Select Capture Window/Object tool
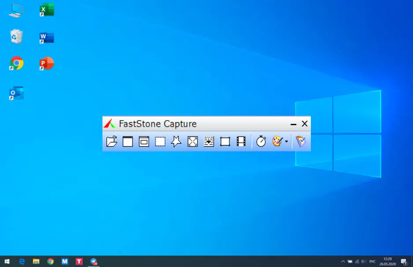Viewport: 413px width, 267px height. tap(144, 141)
